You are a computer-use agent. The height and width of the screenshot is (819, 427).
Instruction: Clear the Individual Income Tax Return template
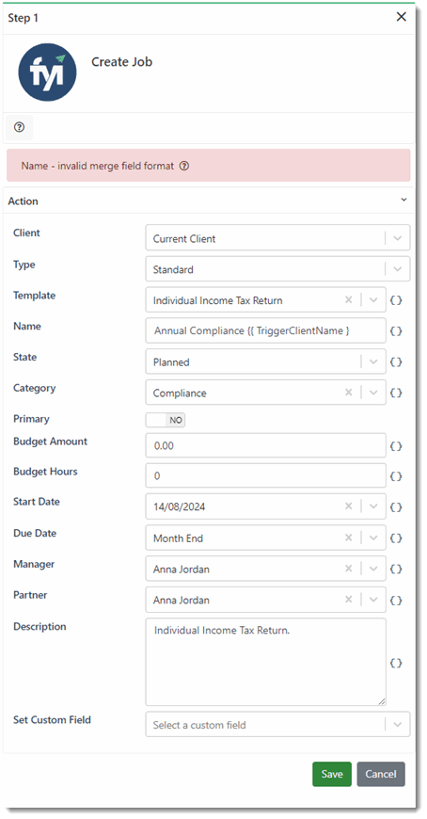click(349, 299)
